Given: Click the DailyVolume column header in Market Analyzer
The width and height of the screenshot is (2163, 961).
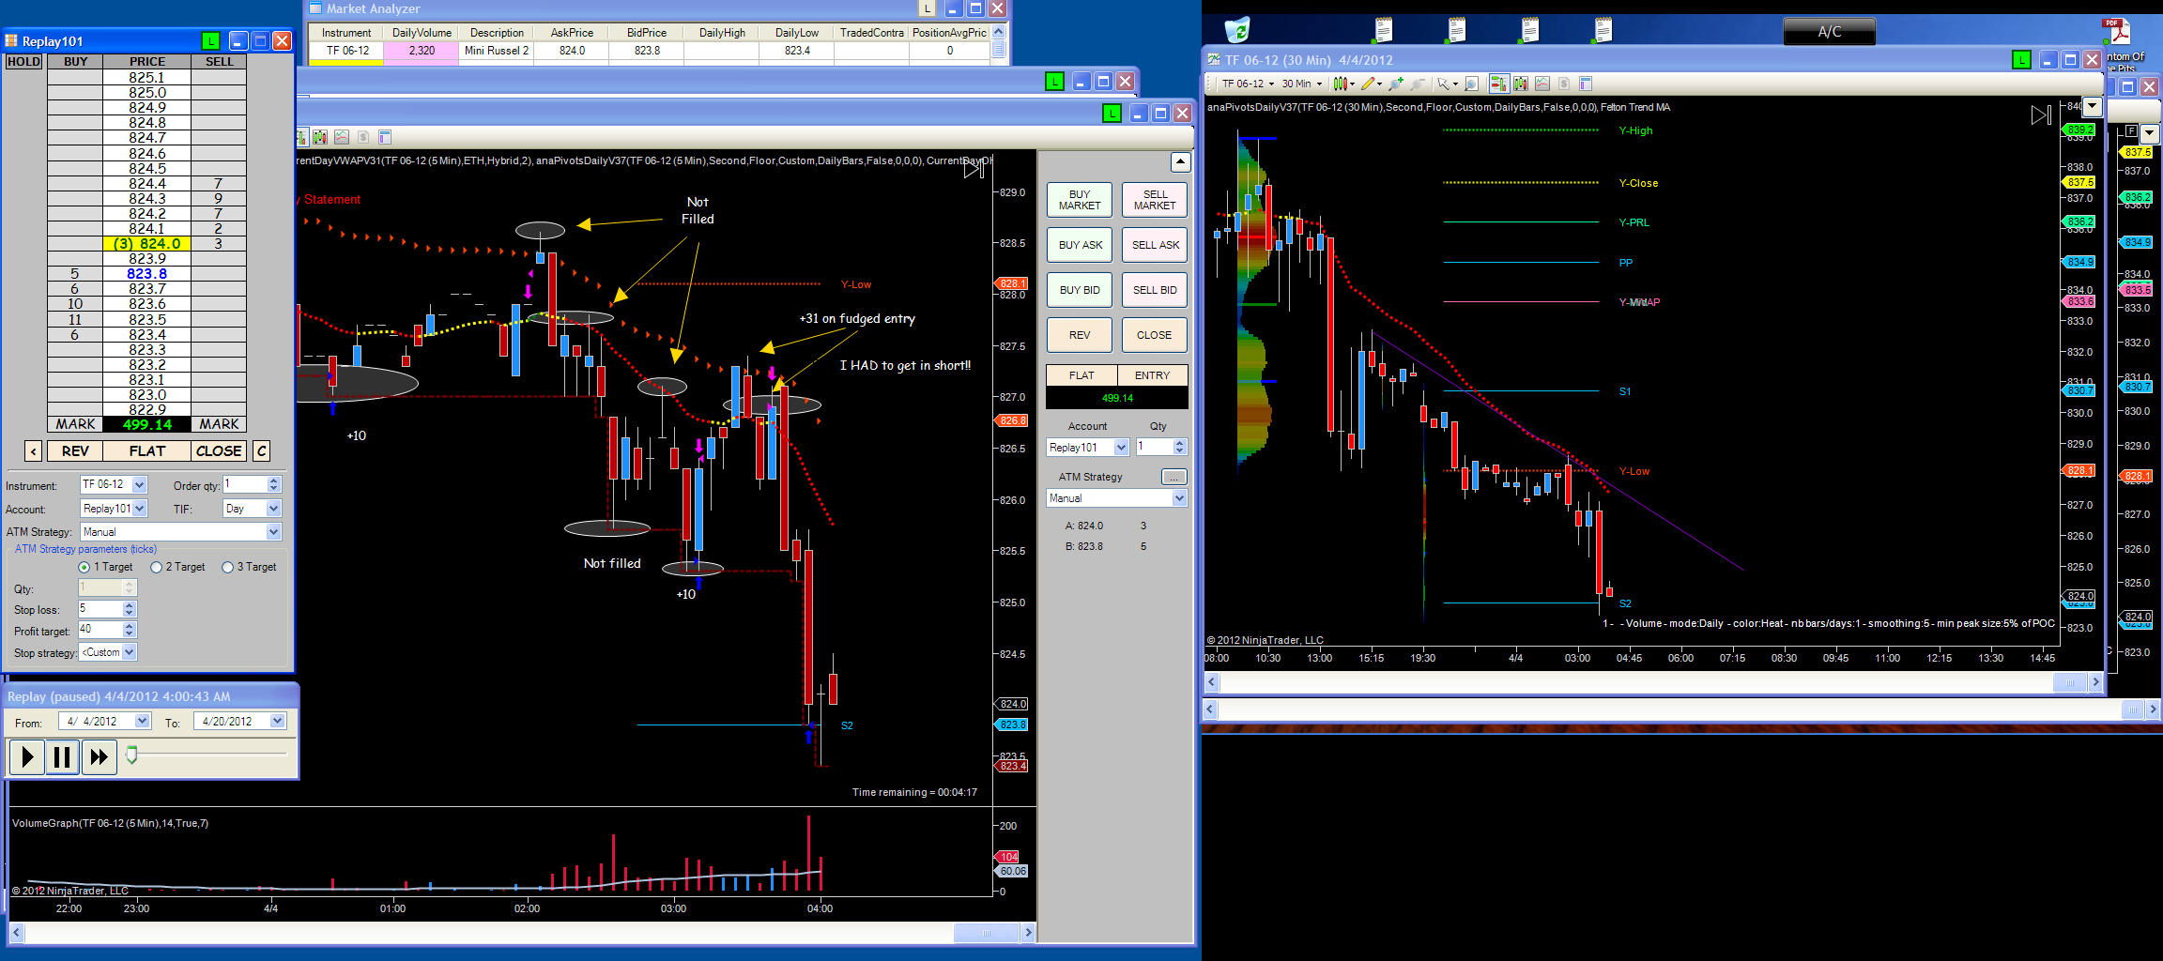Looking at the screenshot, I should [422, 33].
